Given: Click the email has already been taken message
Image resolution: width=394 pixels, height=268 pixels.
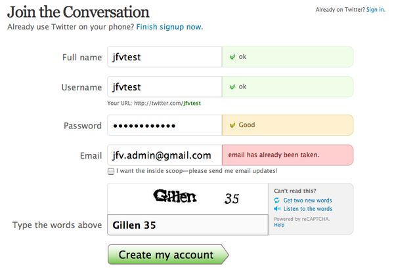Looking at the screenshot, I should 274,155.
